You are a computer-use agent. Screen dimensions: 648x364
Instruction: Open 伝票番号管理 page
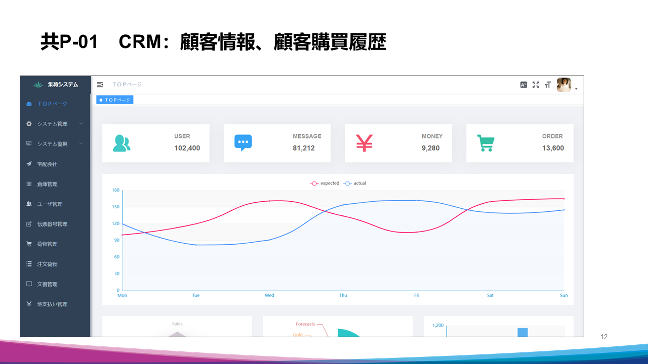click(x=55, y=224)
